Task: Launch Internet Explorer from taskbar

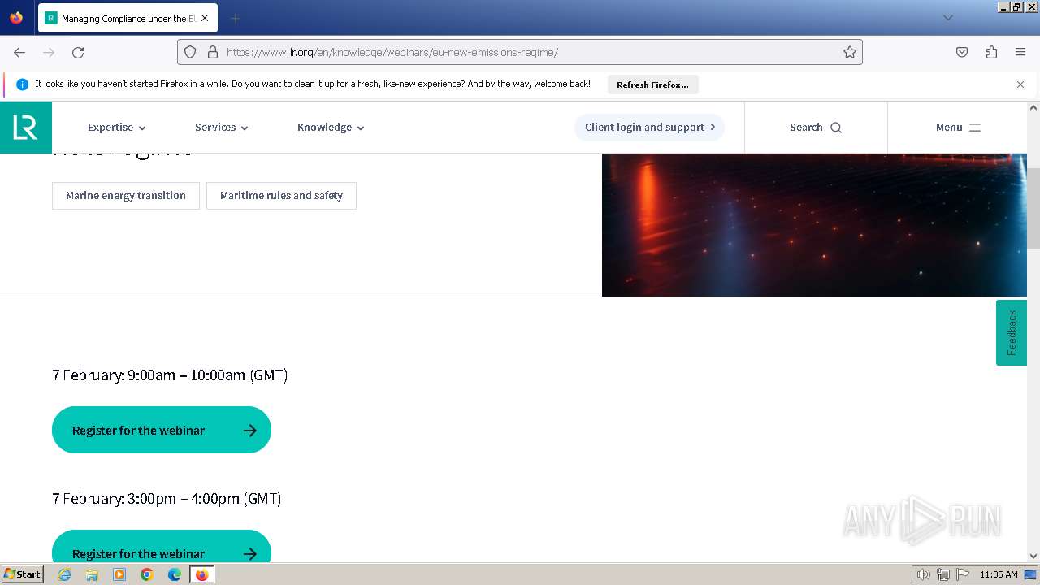Action: 64,574
